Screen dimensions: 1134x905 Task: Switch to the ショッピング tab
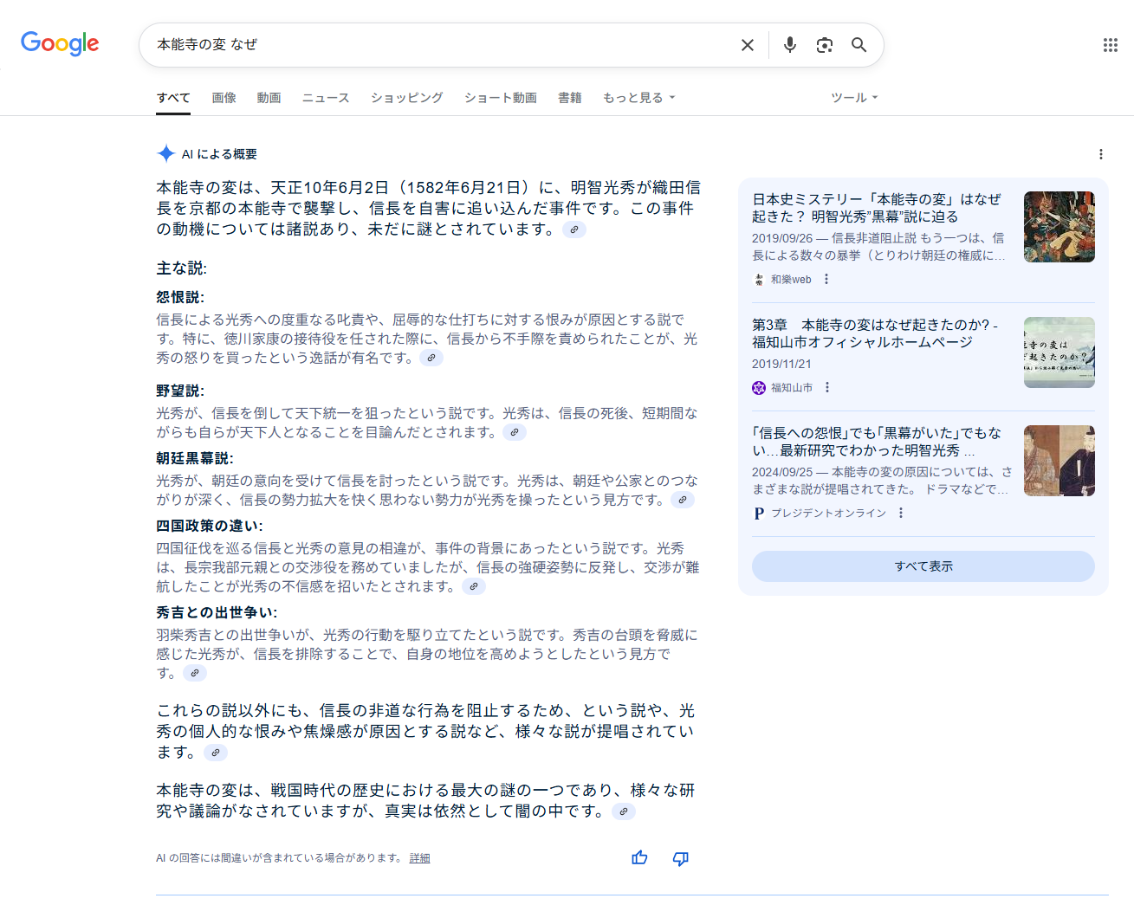[x=407, y=98]
